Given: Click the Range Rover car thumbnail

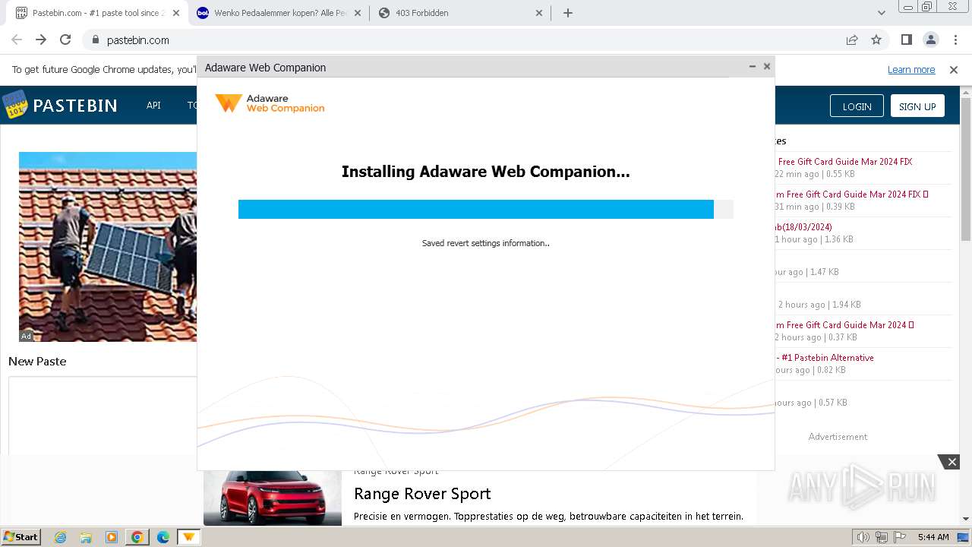Looking at the screenshot, I should click(x=273, y=498).
